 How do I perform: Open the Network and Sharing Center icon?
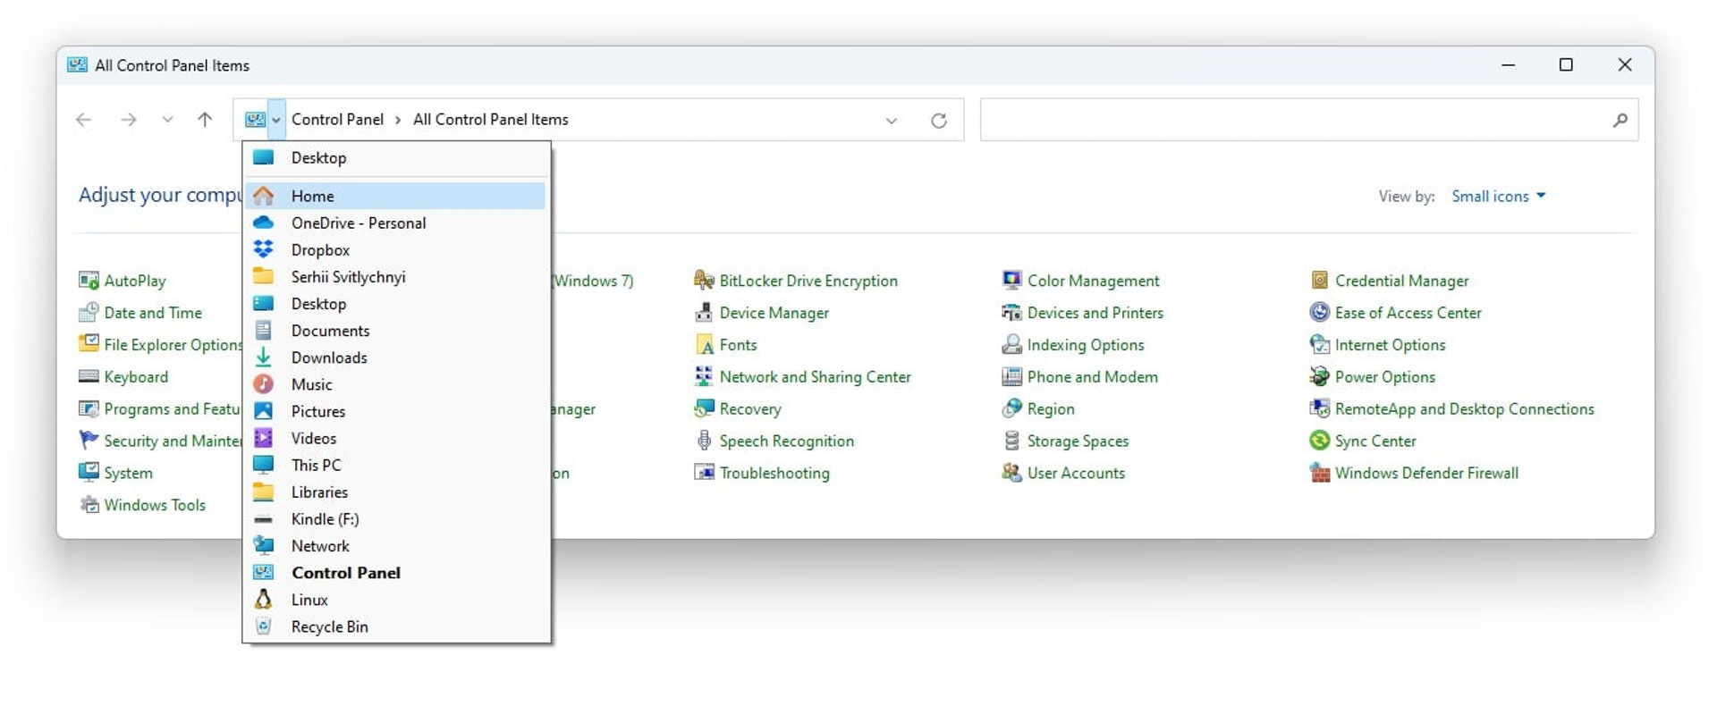pyautogui.click(x=704, y=377)
